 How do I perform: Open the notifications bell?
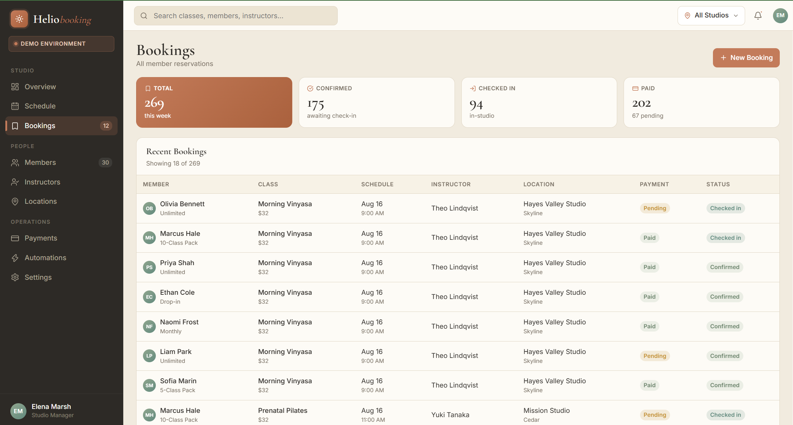tap(758, 16)
